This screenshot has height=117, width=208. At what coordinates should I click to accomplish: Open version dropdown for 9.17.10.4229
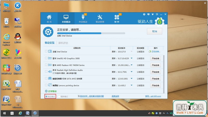[131, 58]
